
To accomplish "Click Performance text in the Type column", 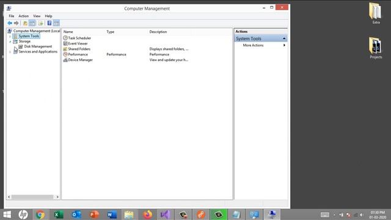I will pyautogui.click(x=116, y=54).
